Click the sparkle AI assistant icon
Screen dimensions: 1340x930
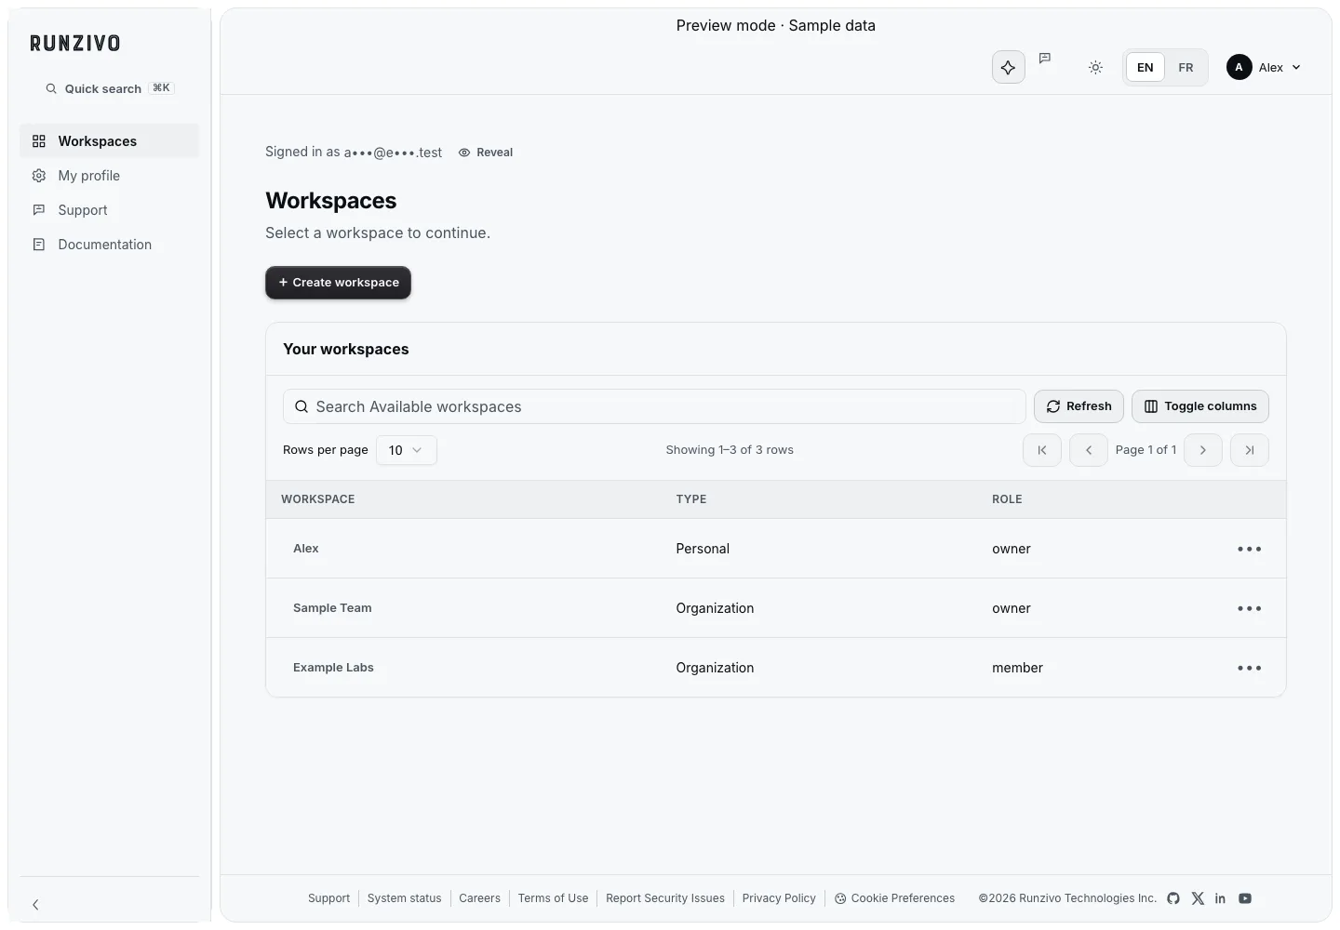click(x=1008, y=67)
